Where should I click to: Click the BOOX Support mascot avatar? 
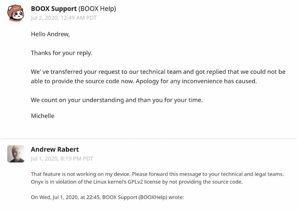16,13
